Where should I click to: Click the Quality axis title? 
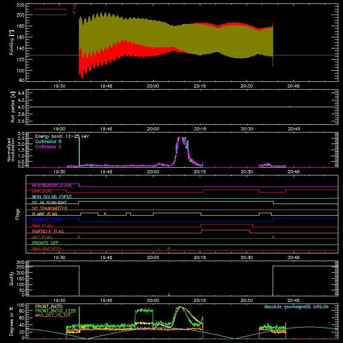tap(12, 278)
